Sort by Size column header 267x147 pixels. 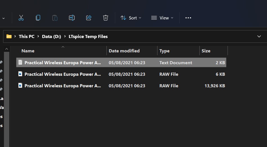click(x=206, y=51)
